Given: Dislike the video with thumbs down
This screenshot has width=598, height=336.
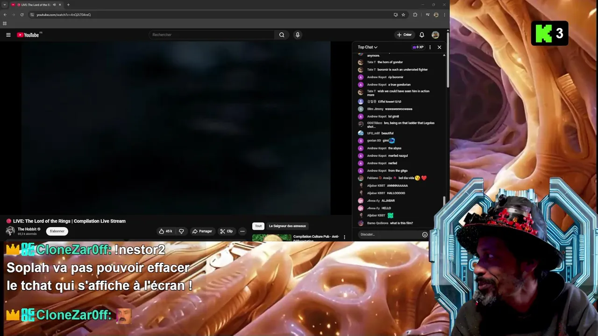Looking at the screenshot, I should coord(181,231).
